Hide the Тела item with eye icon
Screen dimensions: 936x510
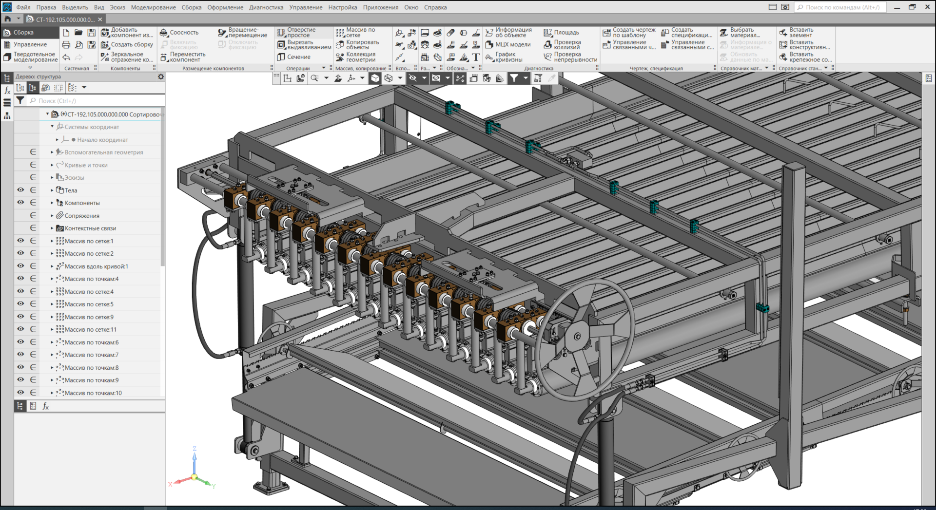[20, 190]
